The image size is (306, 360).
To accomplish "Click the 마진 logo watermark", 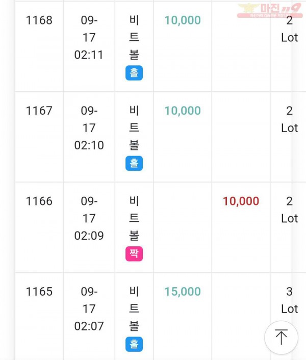I will point(270,10).
